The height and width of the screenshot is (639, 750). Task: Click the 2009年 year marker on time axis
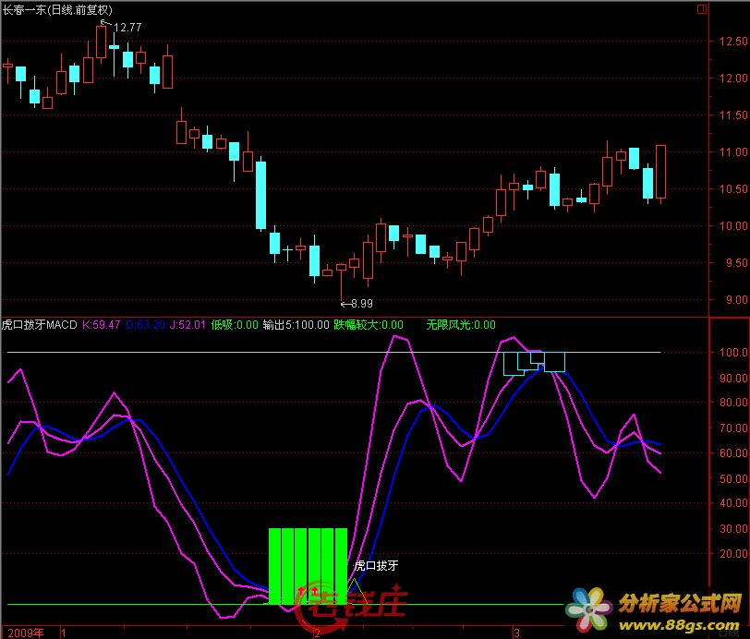[26, 633]
